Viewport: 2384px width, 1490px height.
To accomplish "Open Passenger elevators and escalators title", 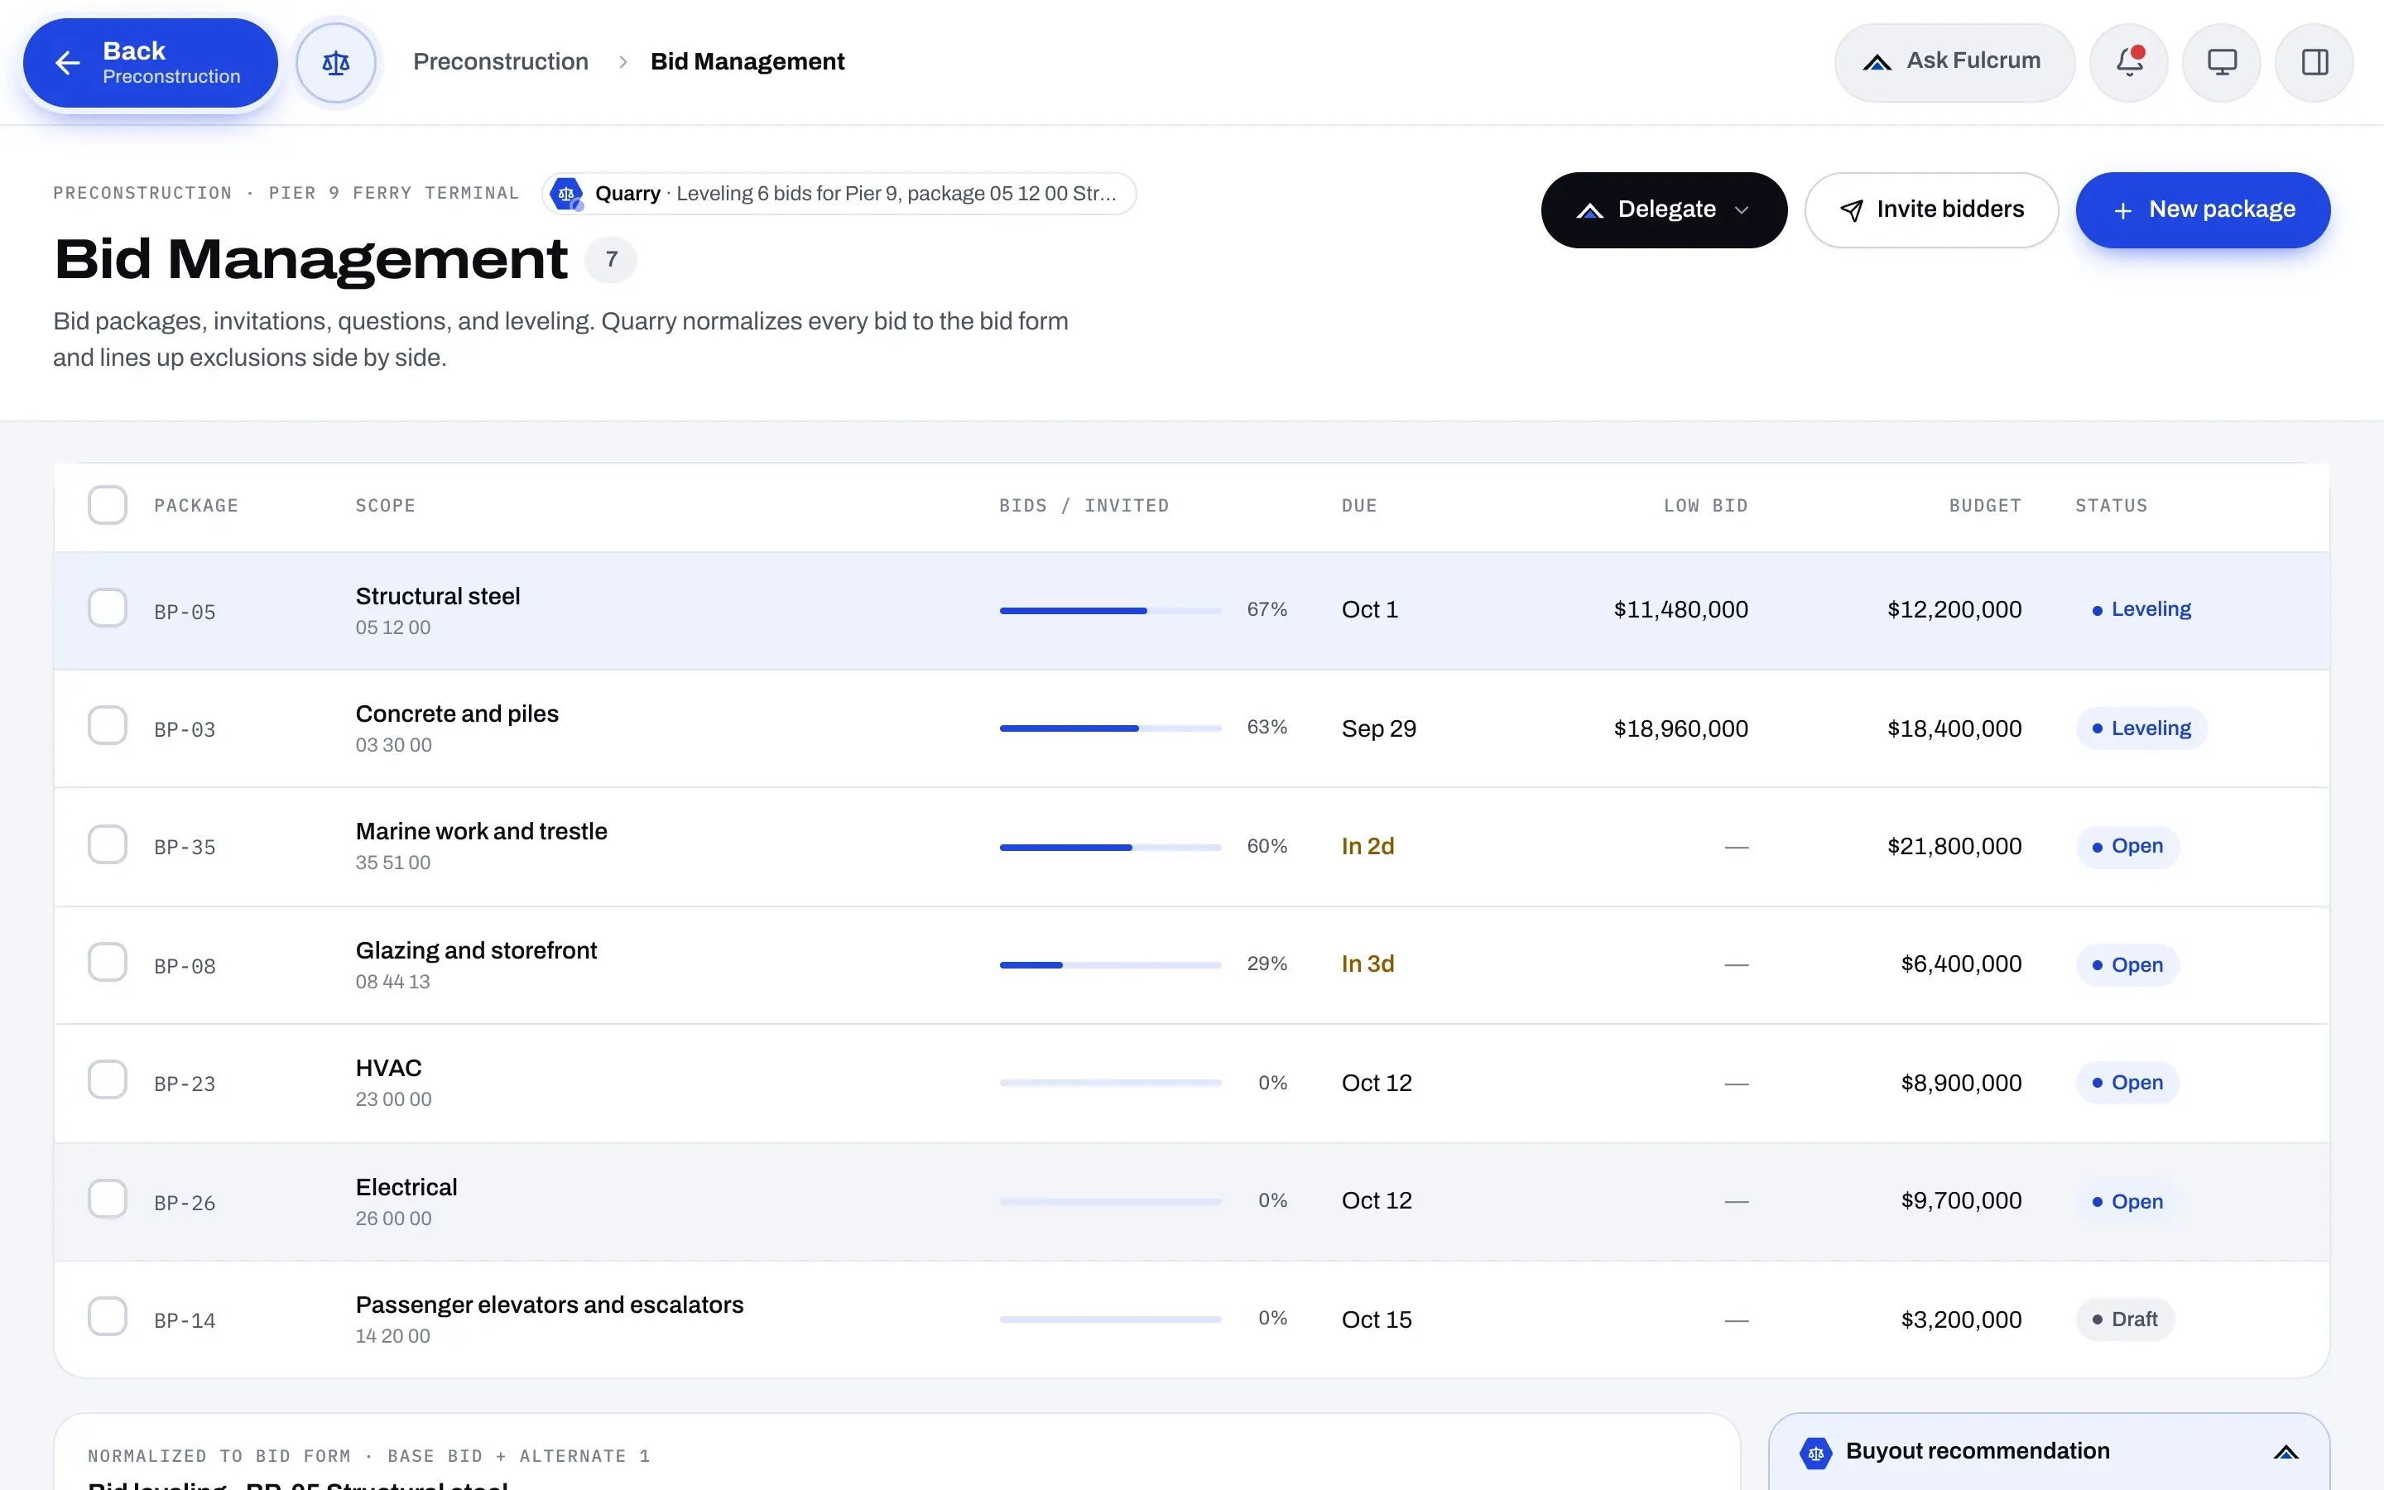I will pos(550,1305).
